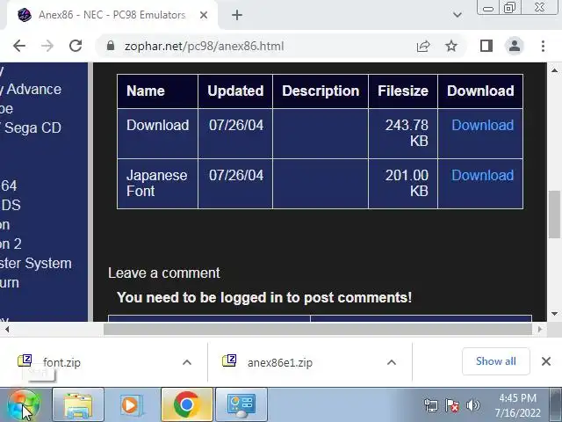Open anex86e1.zip from downloads bar
The image size is (562, 422).
coord(279,362)
